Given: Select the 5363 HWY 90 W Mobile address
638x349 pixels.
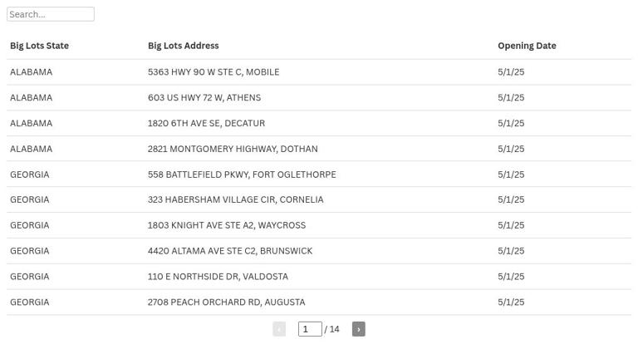Looking at the screenshot, I should click(x=213, y=72).
